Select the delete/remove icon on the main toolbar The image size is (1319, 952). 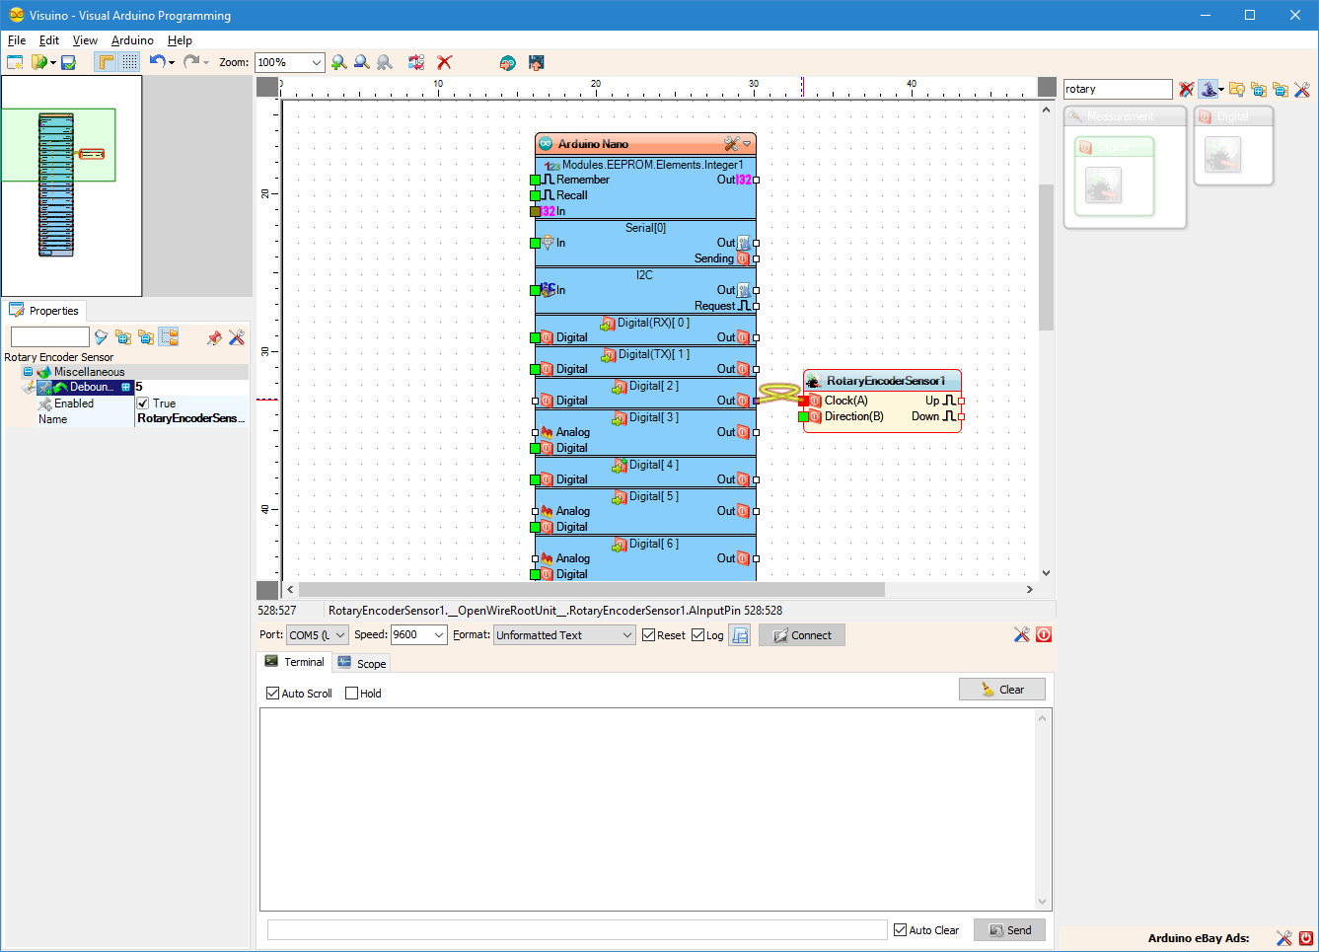coord(444,62)
